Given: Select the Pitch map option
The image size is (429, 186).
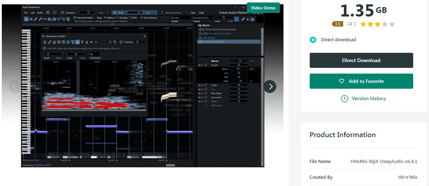Looking at the screenshot, I should tap(132, 18).
